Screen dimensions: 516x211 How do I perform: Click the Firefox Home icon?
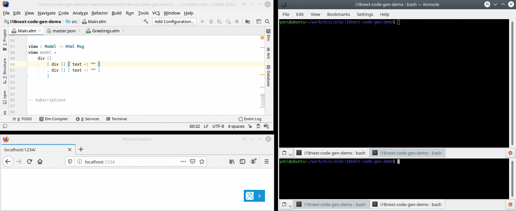(40, 161)
